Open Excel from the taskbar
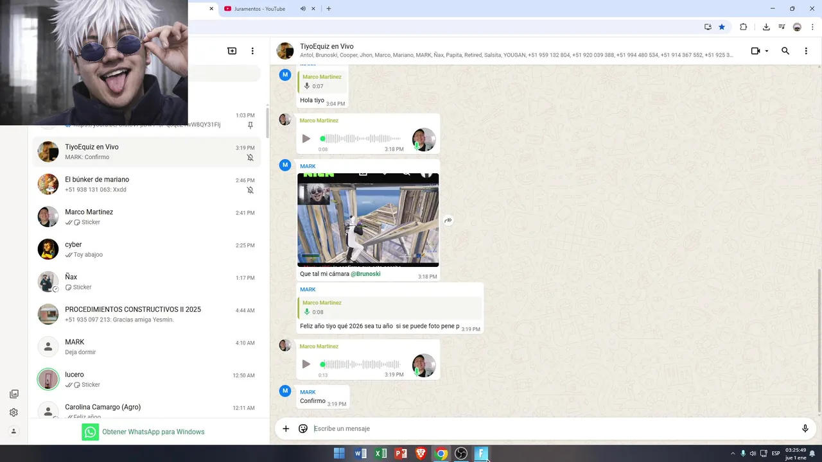 (x=381, y=454)
